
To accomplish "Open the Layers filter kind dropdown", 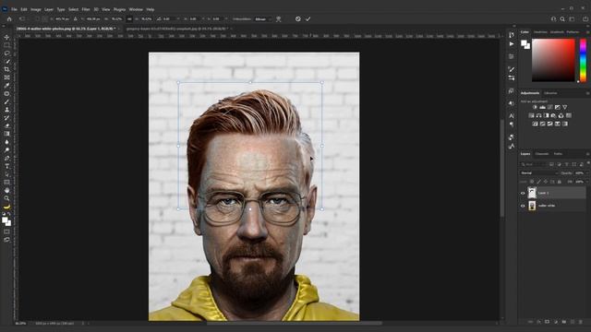I will pos(533,164).
